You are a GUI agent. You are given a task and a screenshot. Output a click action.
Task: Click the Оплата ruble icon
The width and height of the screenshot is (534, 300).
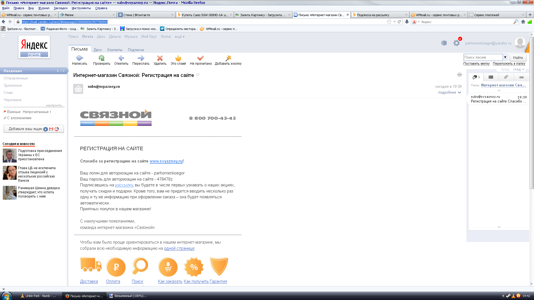tap(116, 267)
